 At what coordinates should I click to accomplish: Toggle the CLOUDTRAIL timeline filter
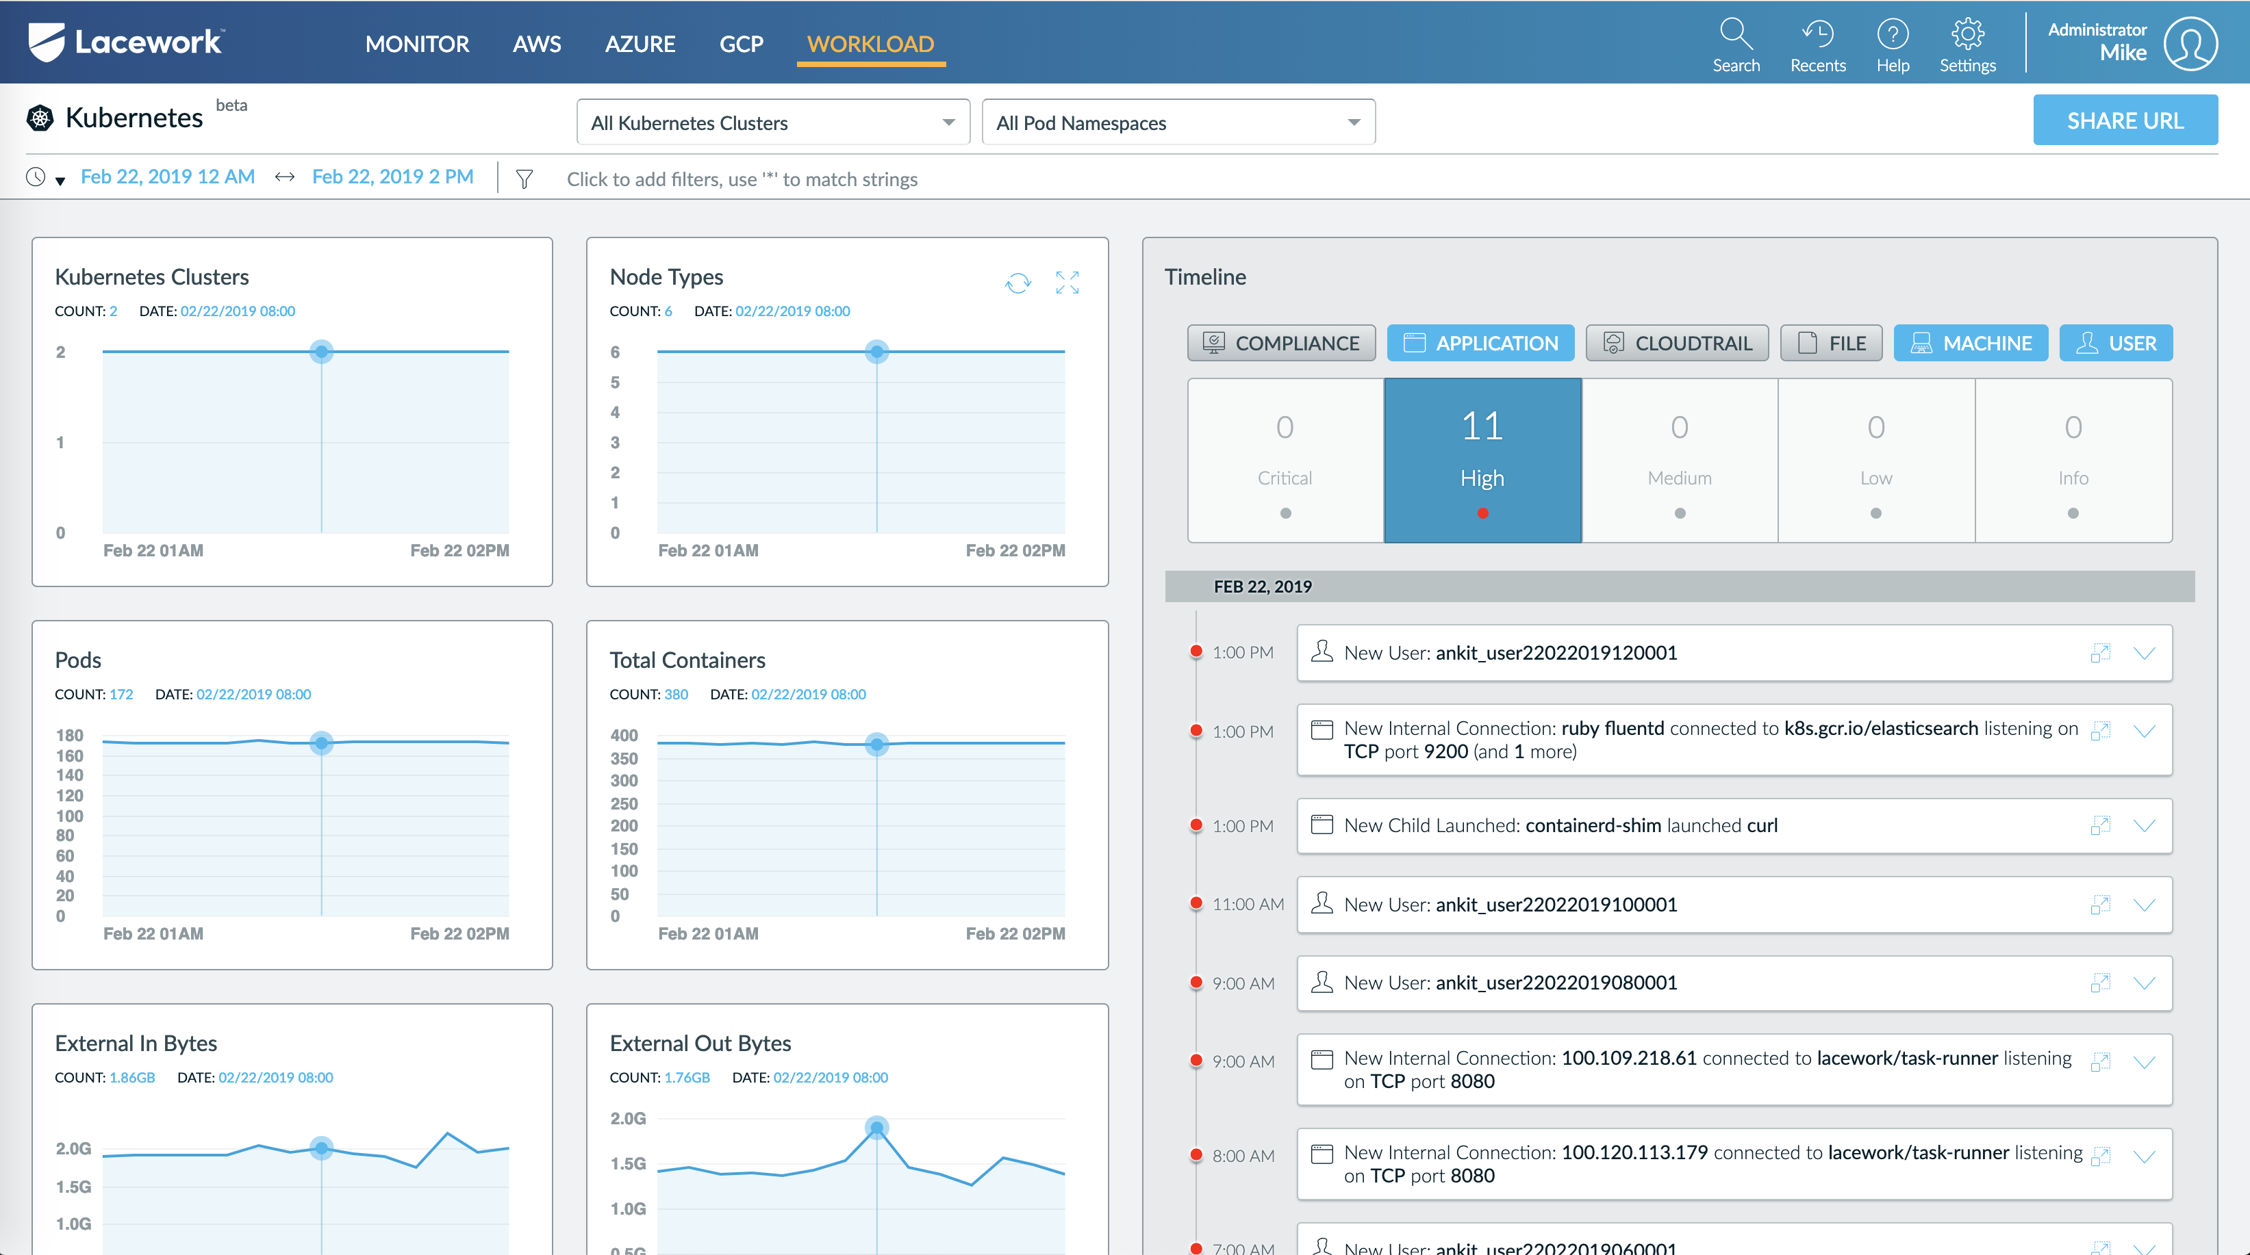point(1677,343)
